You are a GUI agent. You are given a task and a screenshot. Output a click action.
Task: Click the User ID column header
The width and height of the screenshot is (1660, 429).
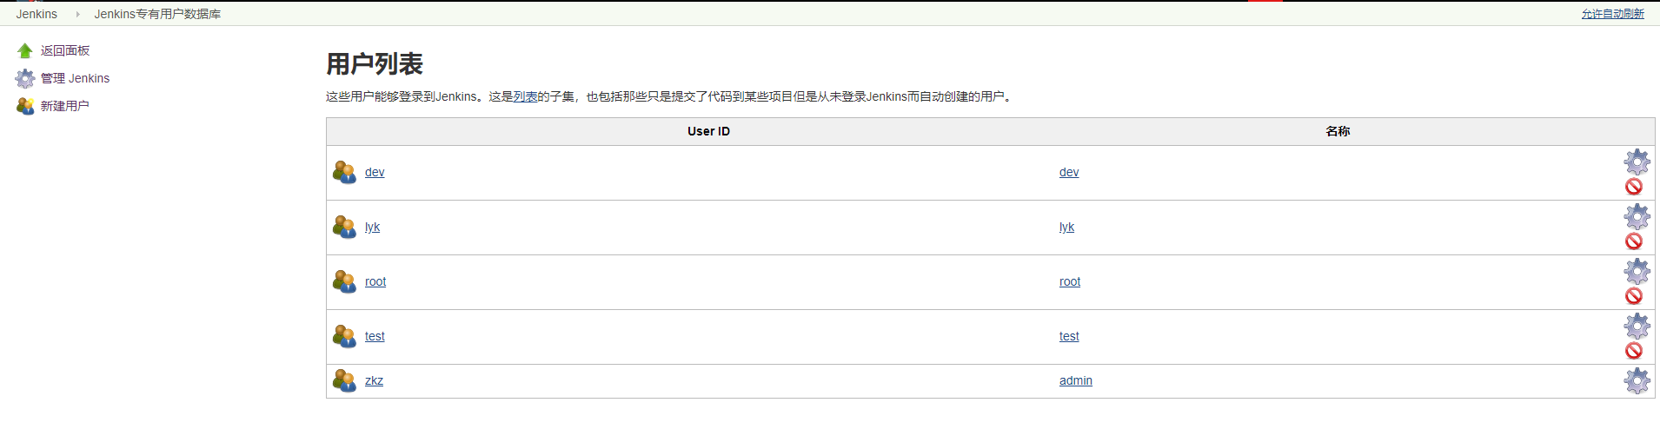pos(708,131)
